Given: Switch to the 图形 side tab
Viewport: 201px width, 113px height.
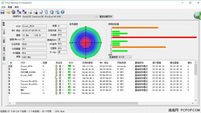Looking at the screenshot, I should click(x=4, y=41).
